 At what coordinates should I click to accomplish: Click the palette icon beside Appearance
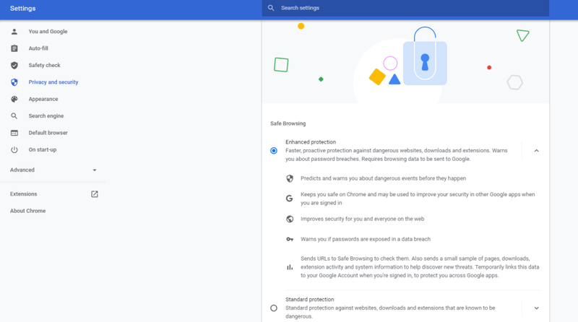(14, 99)
